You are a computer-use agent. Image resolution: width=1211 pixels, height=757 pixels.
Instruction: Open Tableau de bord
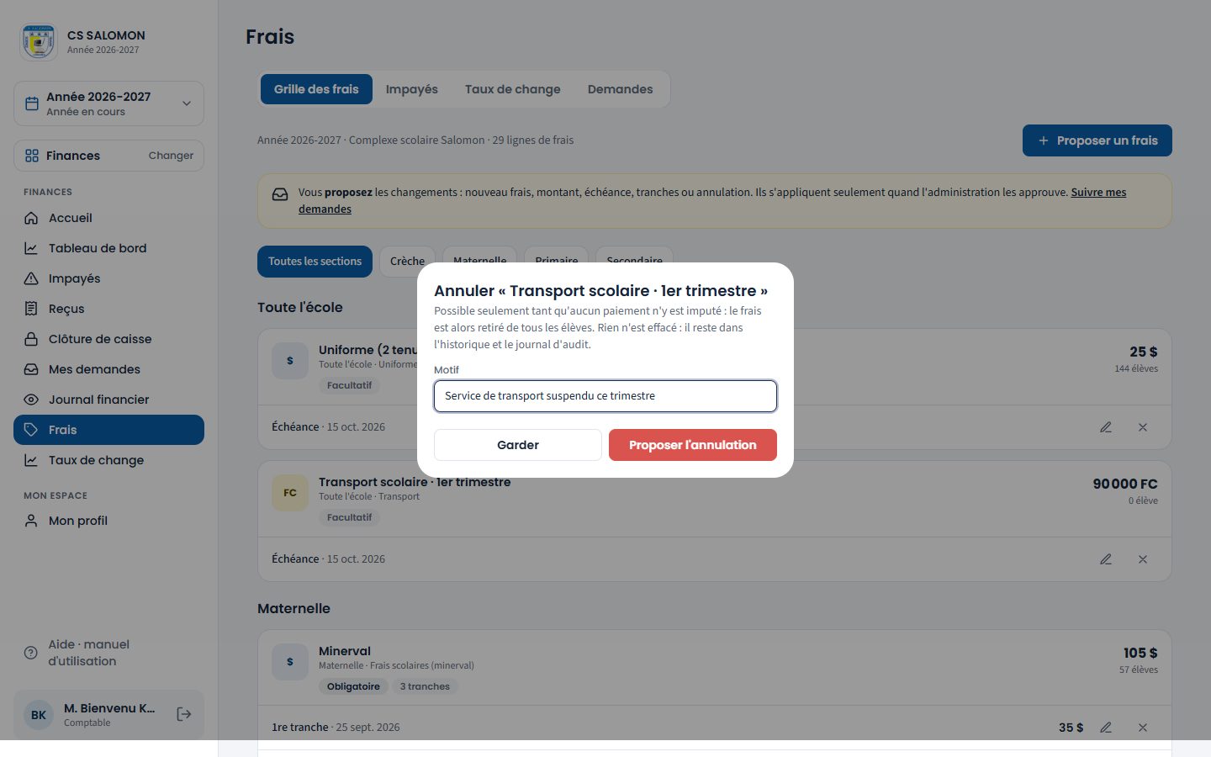108,248
